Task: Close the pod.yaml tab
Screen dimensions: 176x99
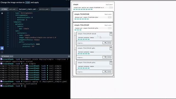Action: (x=17, y=9)
